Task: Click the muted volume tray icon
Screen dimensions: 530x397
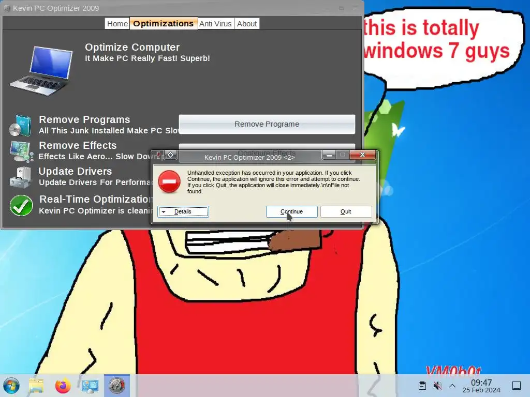Action: pyautogui.click(x=437, y=386)
